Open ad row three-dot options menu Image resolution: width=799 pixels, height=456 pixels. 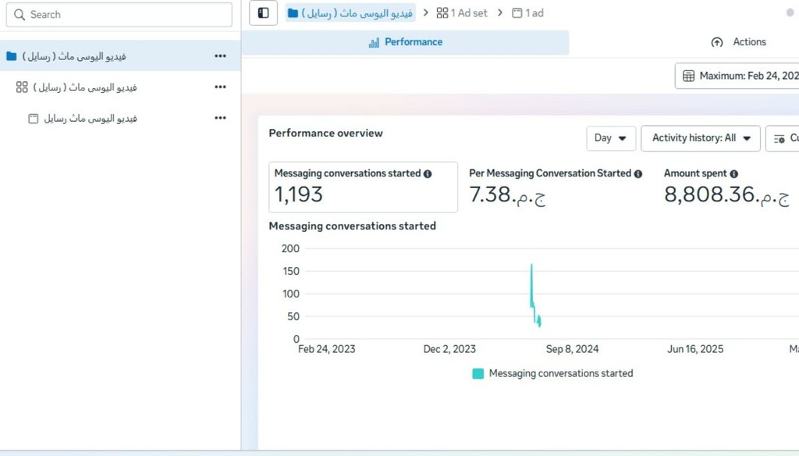pyautogui.click(x=220, y=119)
